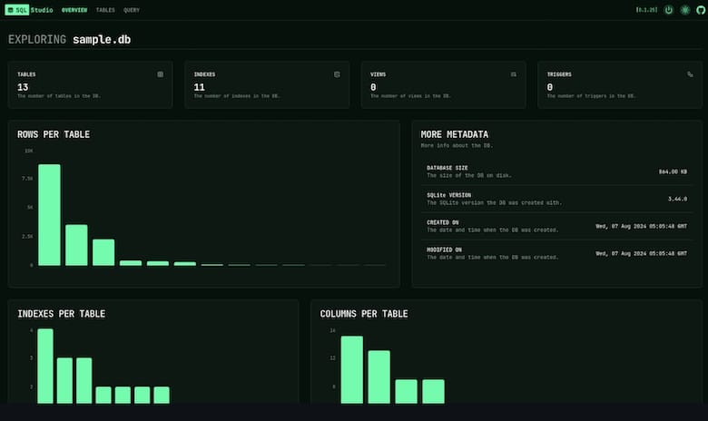Click the Columns Per Table heading
Image resolution: width=708 pixels, height=421 pixels.
364,314
